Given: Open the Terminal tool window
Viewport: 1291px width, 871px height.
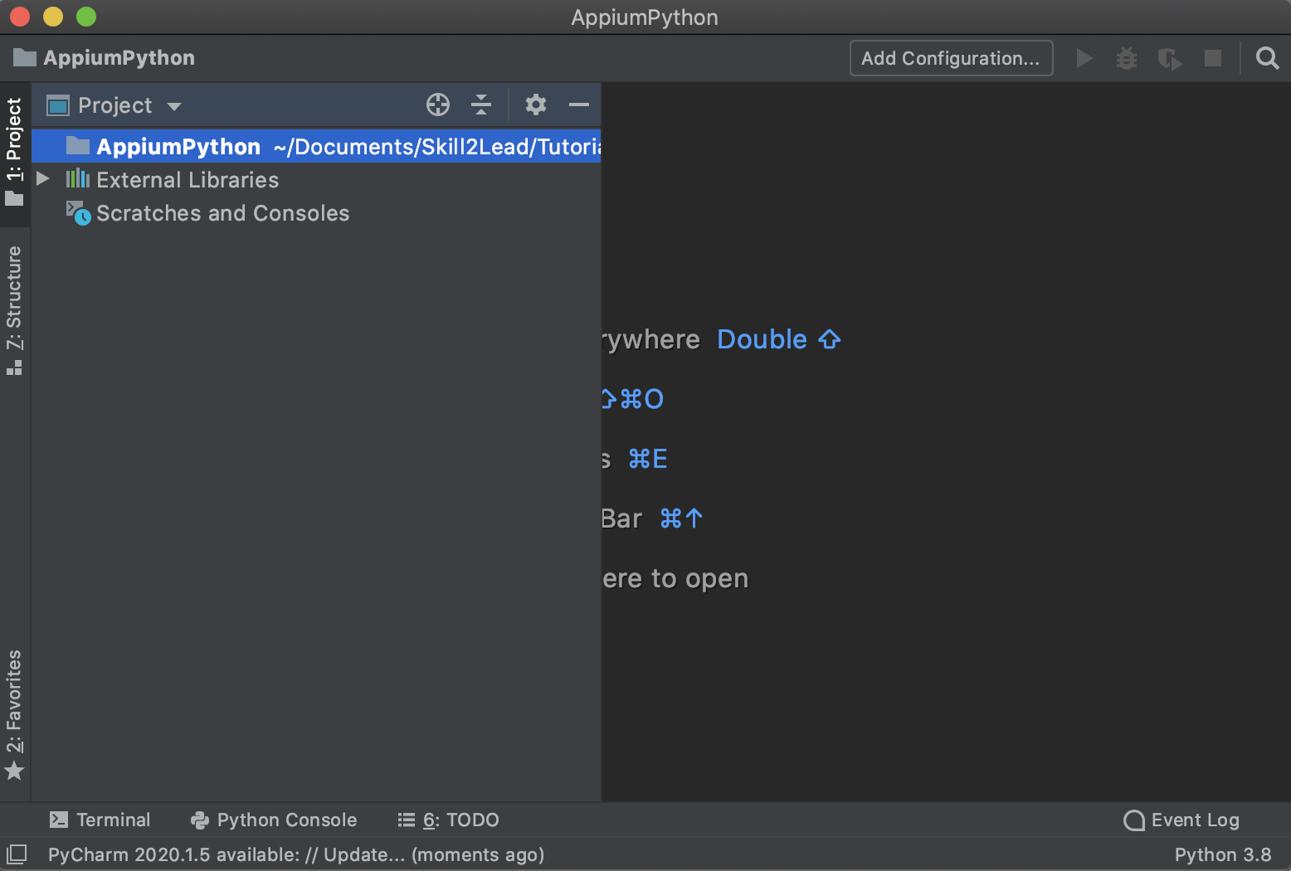Looking at the screenshot, I should [100, 820].
